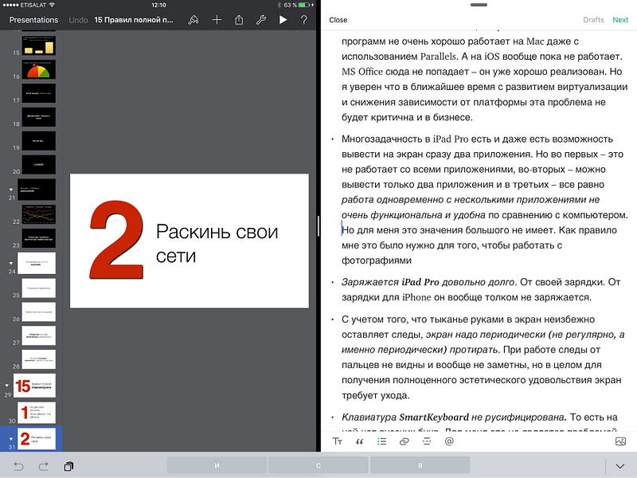Choose the 'С' keyboard suggestion
Screen dimensions: 637x478
318,465
